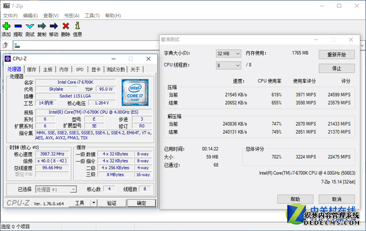Click the Cancel (取消) button in benchmark dialog

[337, 200]
